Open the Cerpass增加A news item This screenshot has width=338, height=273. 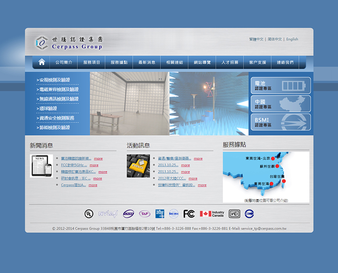[x=73, y=185]
